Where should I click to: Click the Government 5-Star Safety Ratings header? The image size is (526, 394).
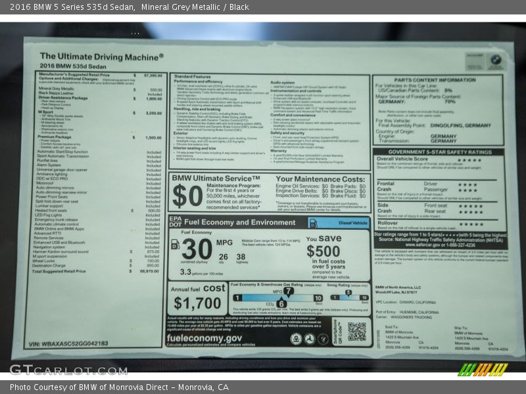[438, 152]
